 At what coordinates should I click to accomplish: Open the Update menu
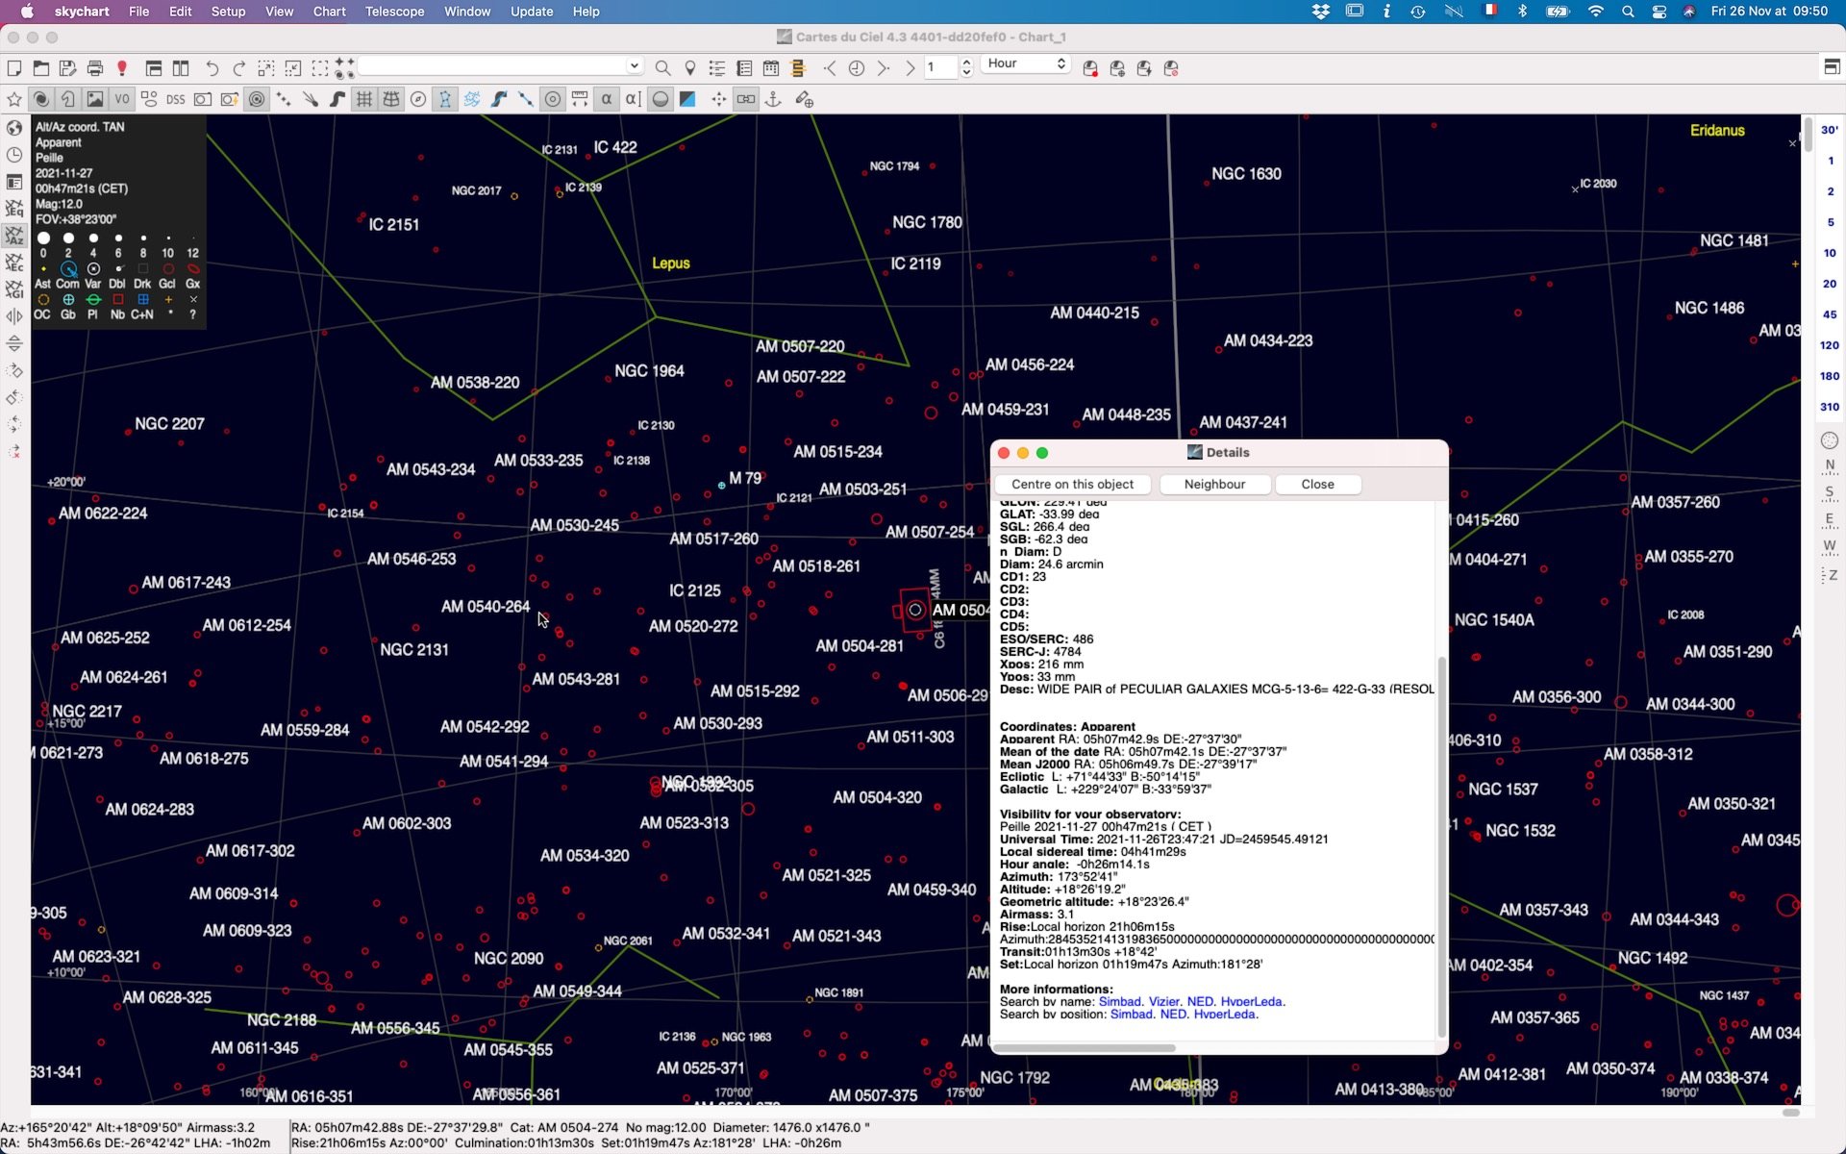pyautogui.click(x=532, y=12)
